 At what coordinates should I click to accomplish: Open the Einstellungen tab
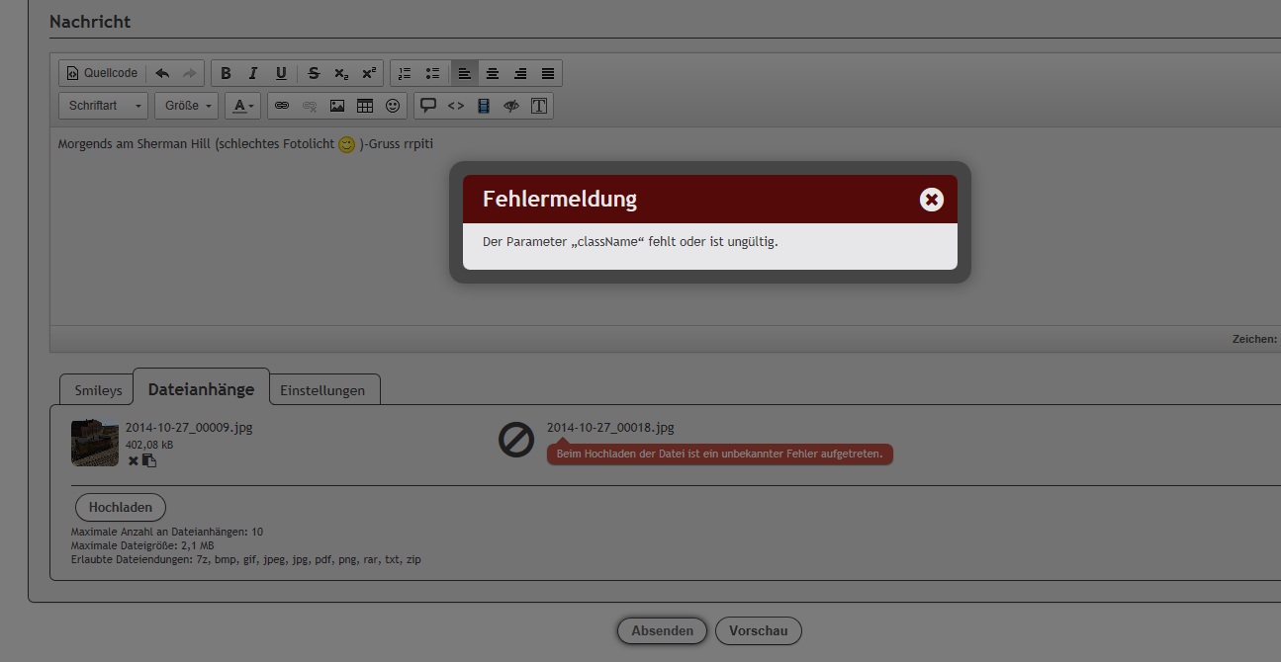pos(322,390)
